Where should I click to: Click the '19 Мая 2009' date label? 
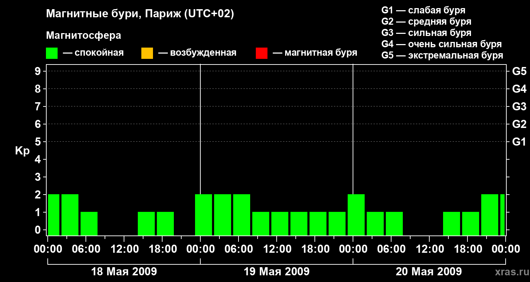[277, 272]
